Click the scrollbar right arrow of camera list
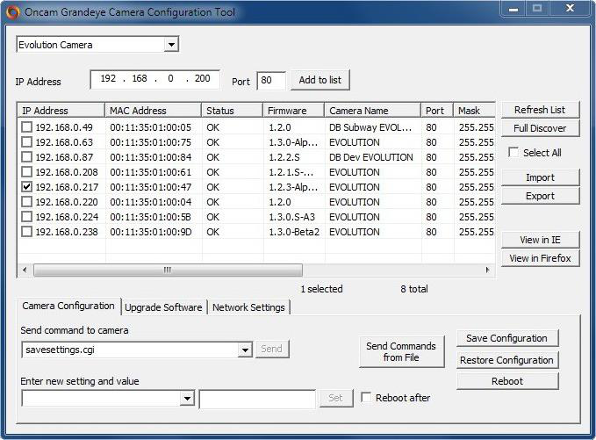The width and height of the screenshot is (596, 440). pyautogui.click(x=487, y=270)
